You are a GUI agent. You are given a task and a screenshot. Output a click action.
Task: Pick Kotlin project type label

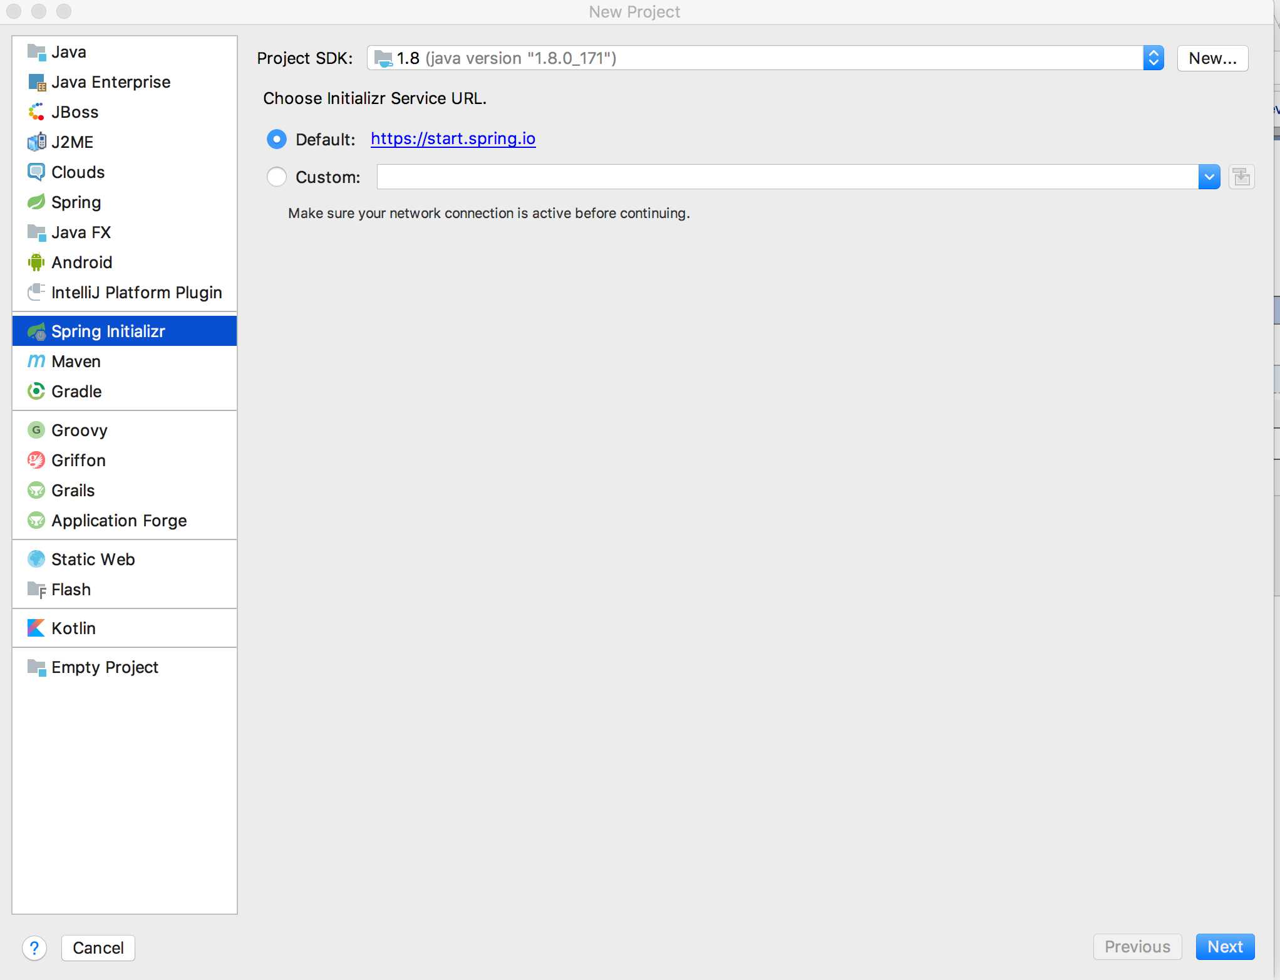tap(74, 628)
